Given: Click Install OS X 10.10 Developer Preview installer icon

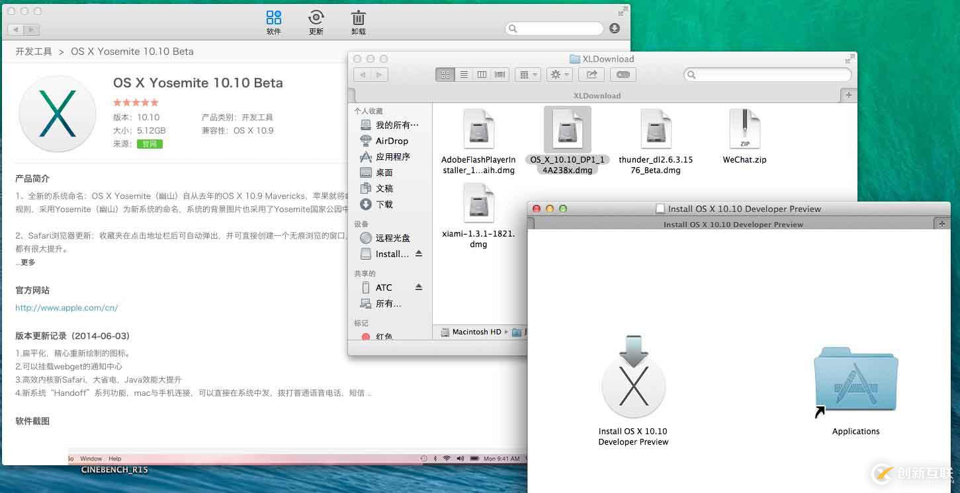Looking at the screenshot, I should (x=633, y=390).
